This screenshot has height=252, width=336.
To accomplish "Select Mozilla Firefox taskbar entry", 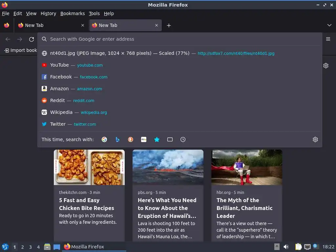I will [x=94, y=247].
